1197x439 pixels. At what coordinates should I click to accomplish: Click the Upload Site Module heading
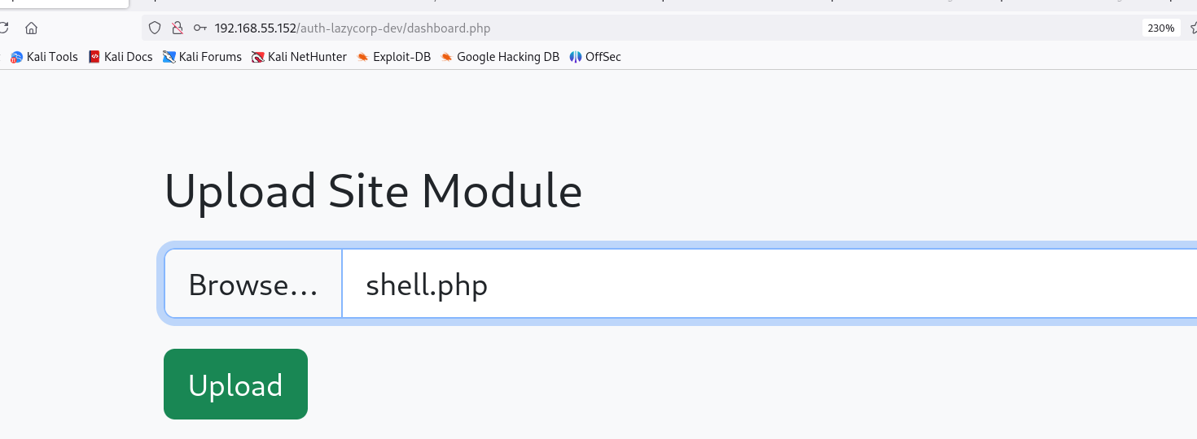(x=373, y=191)
